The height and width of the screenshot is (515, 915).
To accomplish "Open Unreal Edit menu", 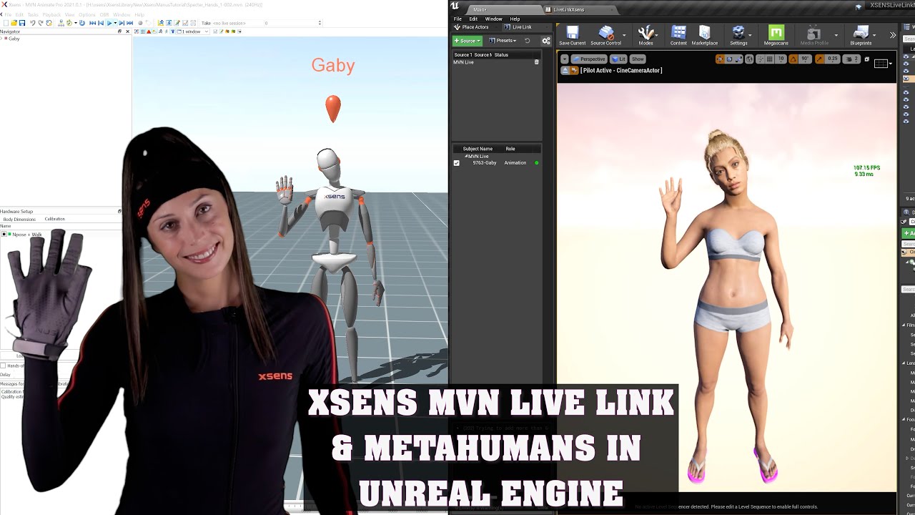I will (473, 19).
